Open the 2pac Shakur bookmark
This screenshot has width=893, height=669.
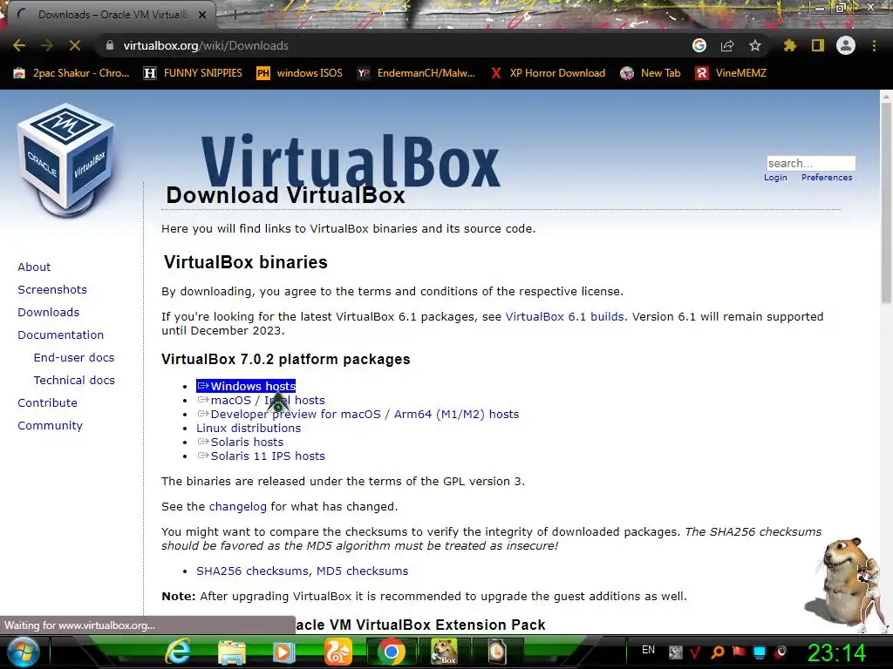[x=72, y=73]
